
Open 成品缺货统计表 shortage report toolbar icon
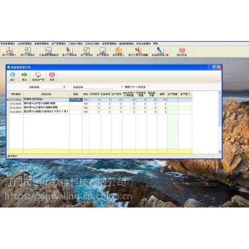[160, 52]
